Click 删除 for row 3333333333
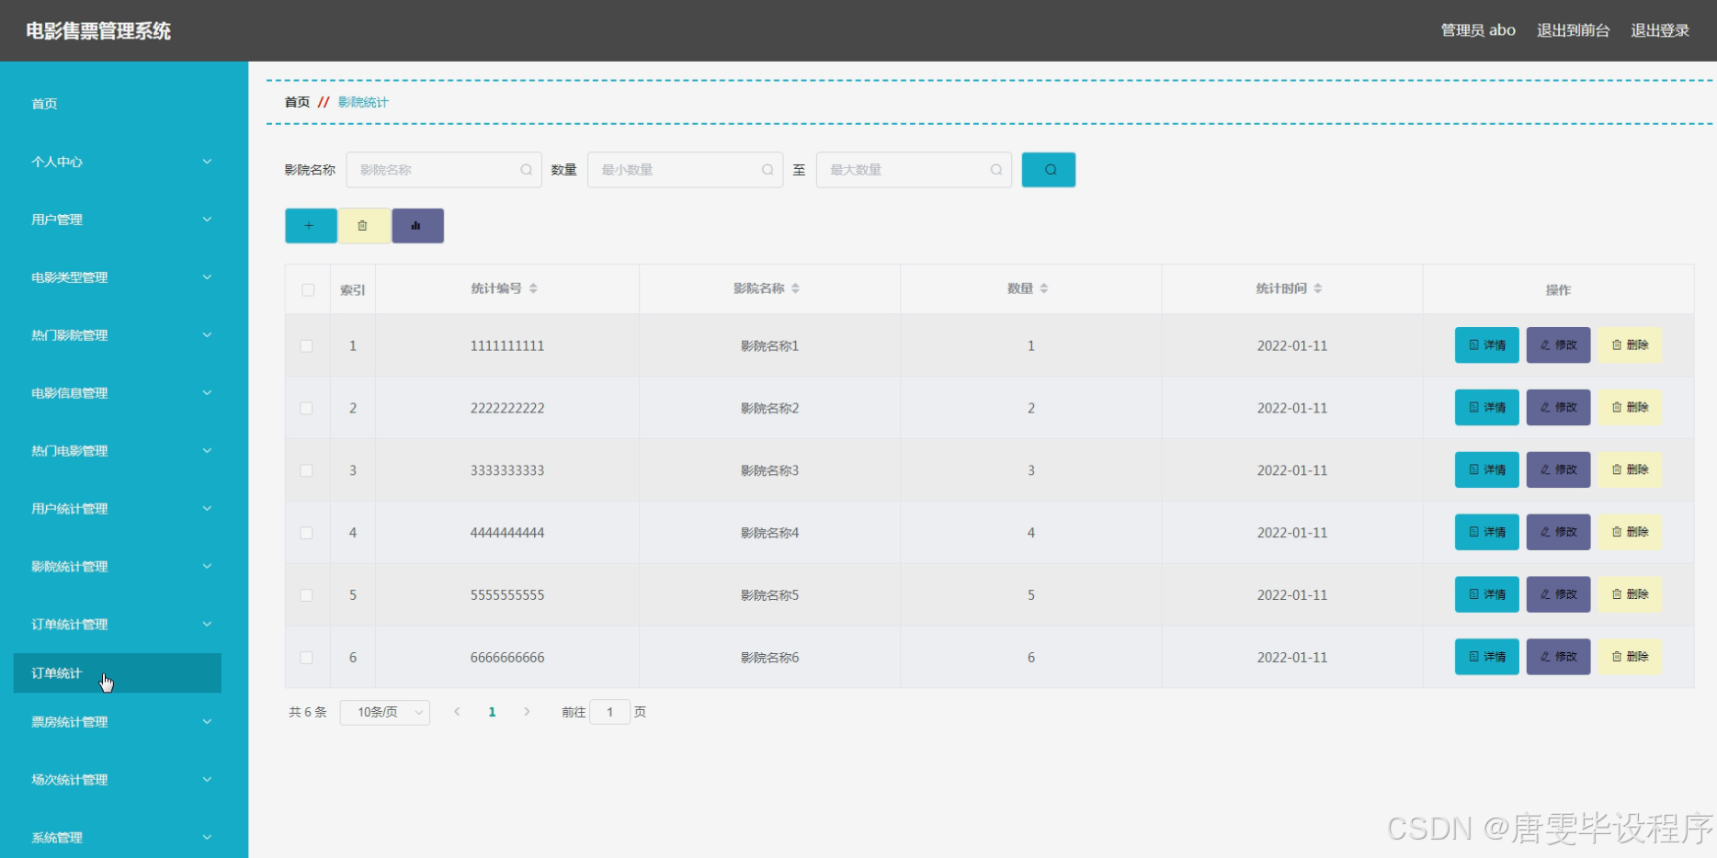Screen dimensions: 1717x858 (1630, 470)
